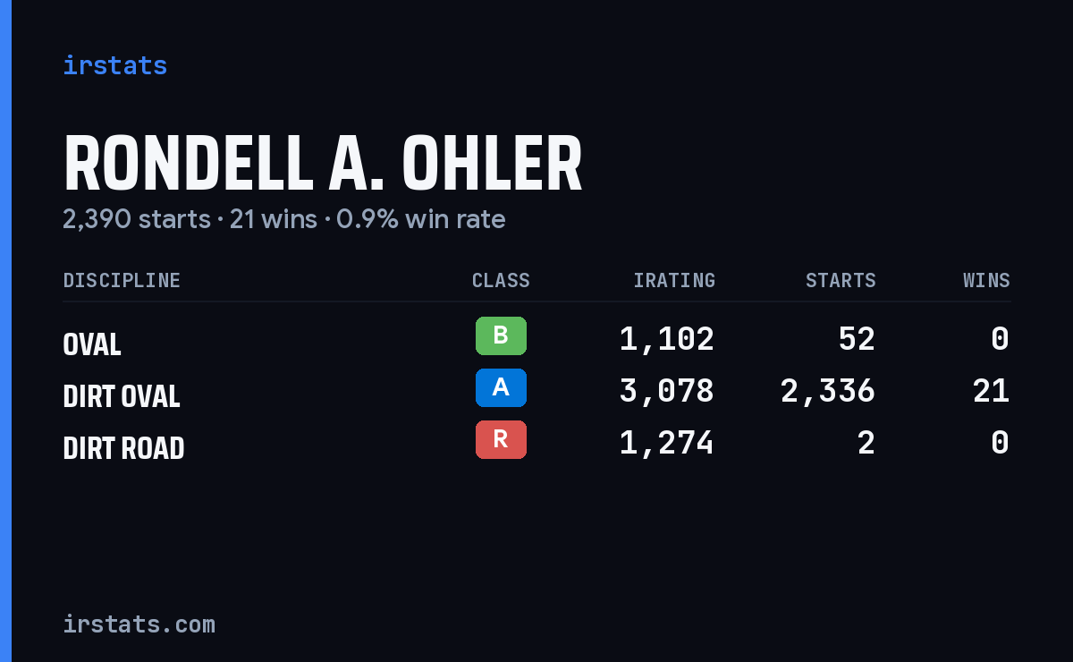This screenshot has height=662, width=1073.
Task: Sort by the DISCIPLINE column header
Action: 122,280
